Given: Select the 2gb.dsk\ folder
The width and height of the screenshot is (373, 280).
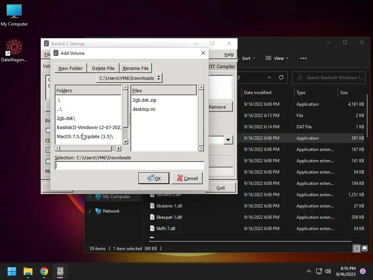Looking at the screenshot, I should click(88, 118).
